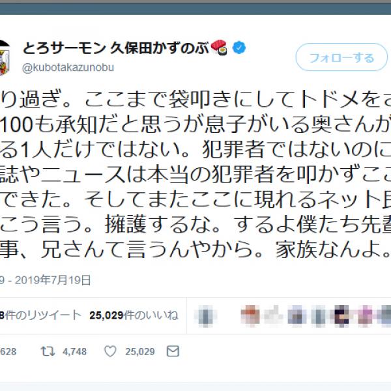Click the 4,748 retweet count
This screenshot has width=391, height=391.
pos(74,352)
